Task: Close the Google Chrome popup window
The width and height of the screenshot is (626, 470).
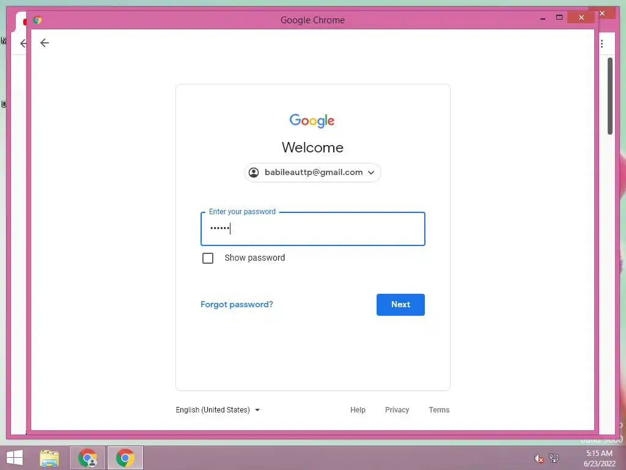Action: coord(581,18)
